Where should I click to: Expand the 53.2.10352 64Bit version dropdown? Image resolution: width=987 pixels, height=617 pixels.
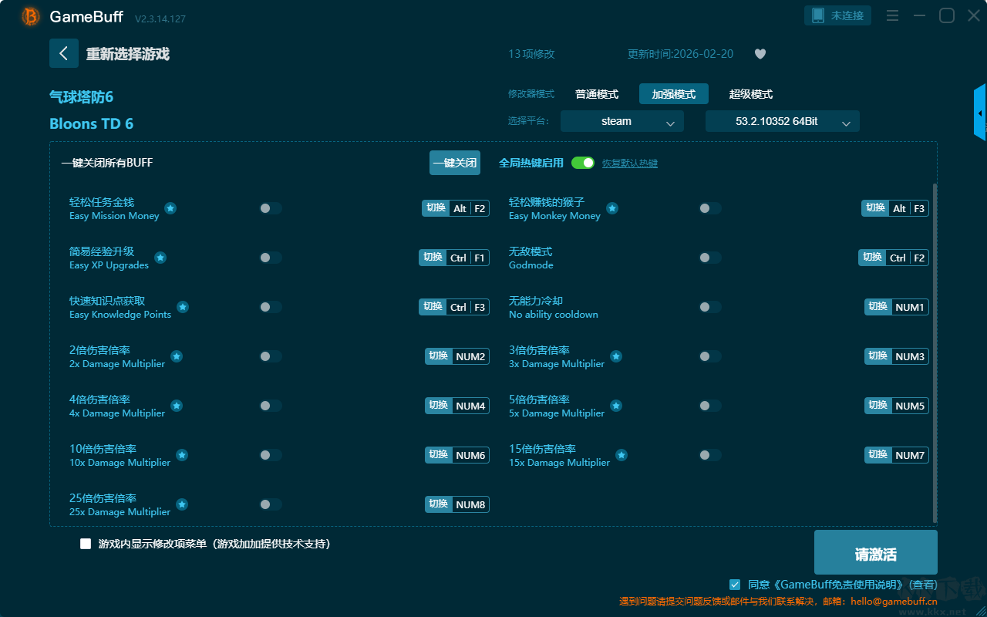782,122
